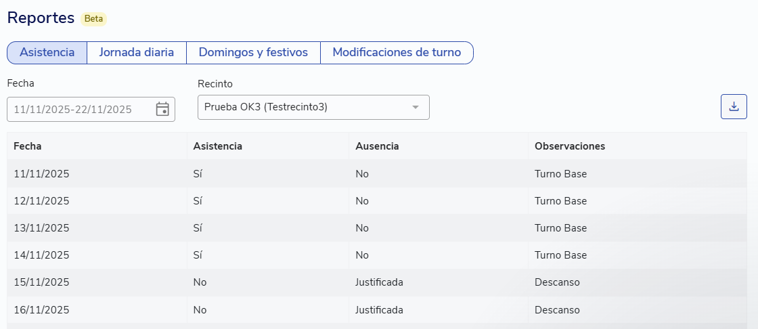Open the calendar date picker icon
The image size is (758, 329).
tap(162, 109)
